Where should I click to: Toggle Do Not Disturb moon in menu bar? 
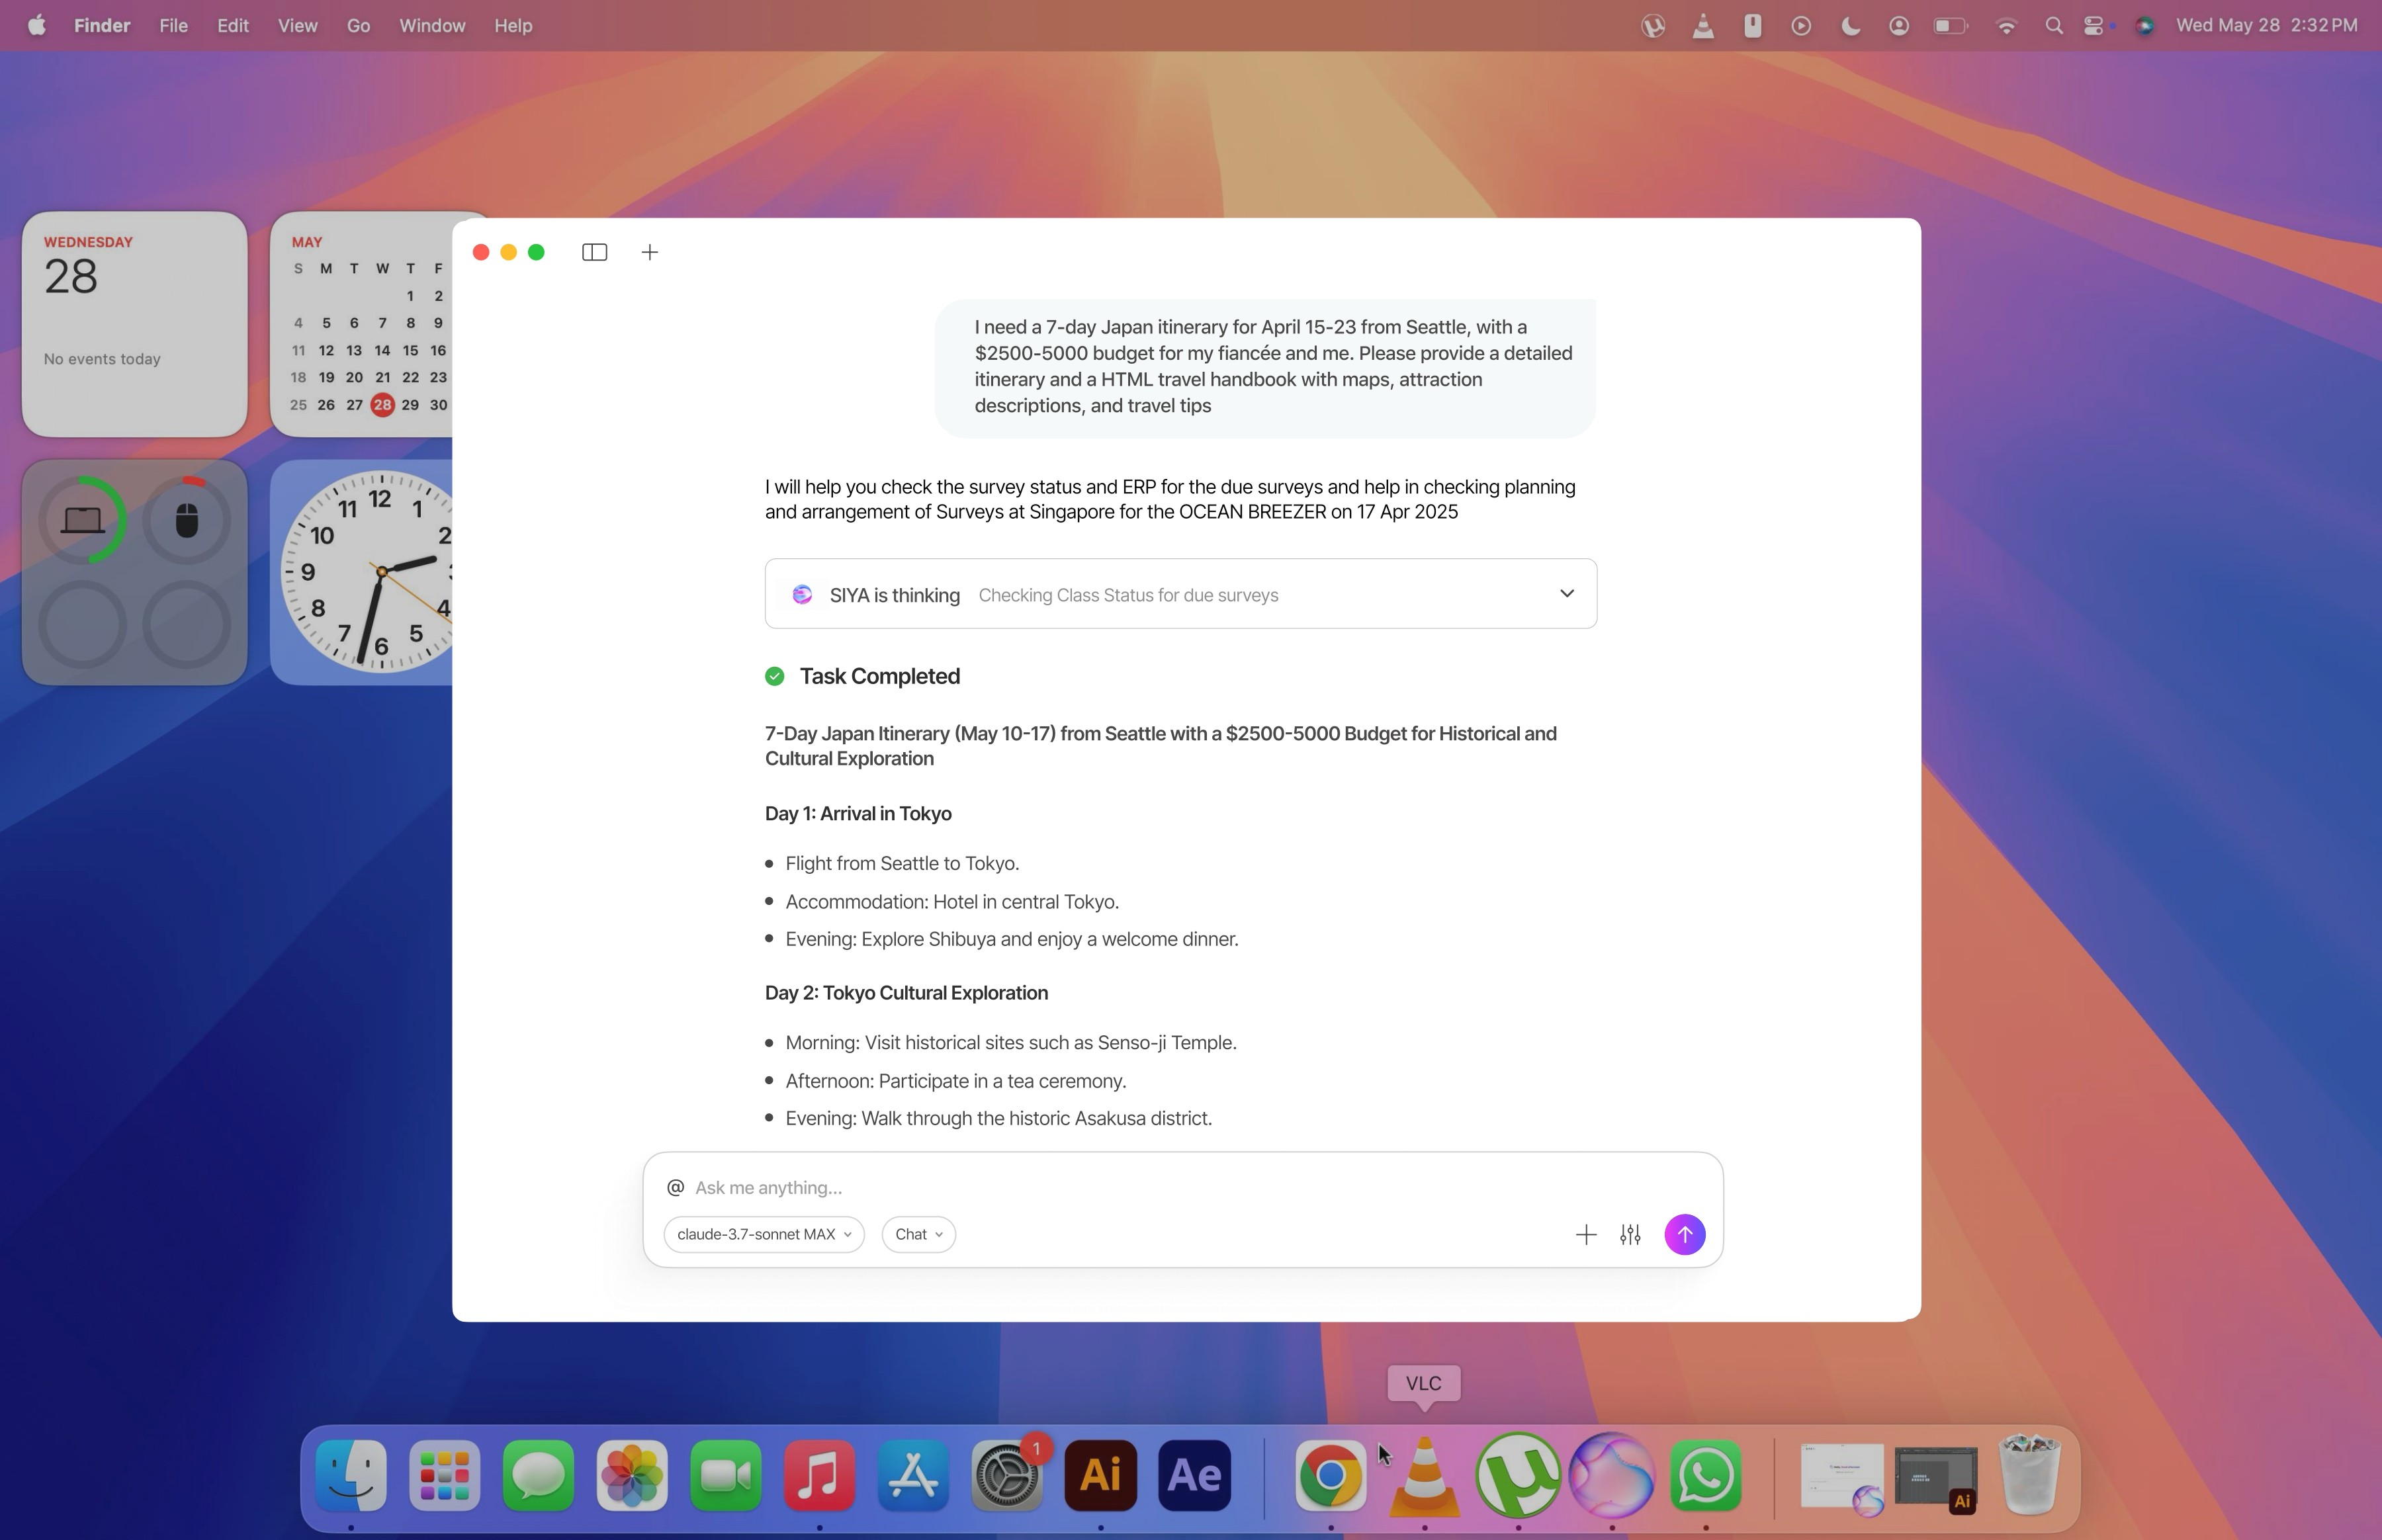click(x=1850, y=26)
